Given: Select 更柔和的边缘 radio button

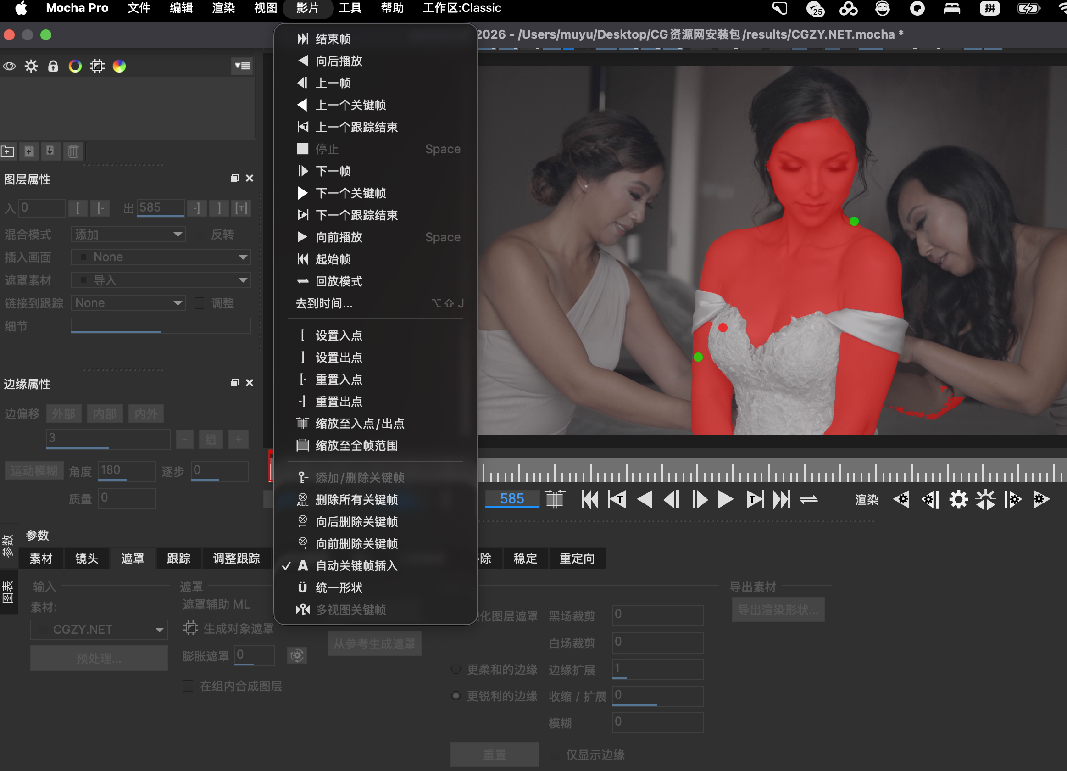Looking at the screenshot, I should pos(456,669).
